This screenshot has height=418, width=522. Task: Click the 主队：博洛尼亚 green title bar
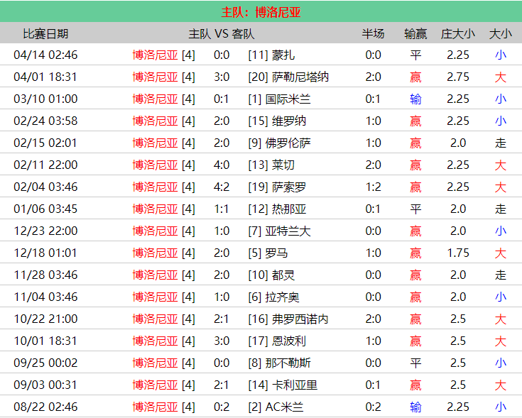pyautogui.click(x=261, y=12)
